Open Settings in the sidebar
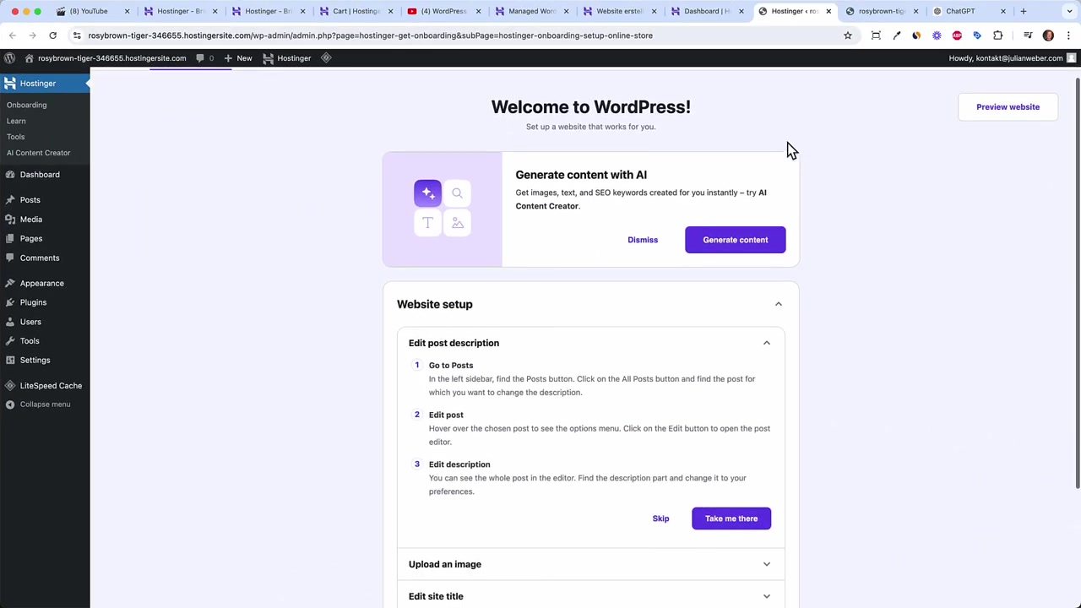The height and width of the screenshot is (608, 1081). [x=35, y=361]
